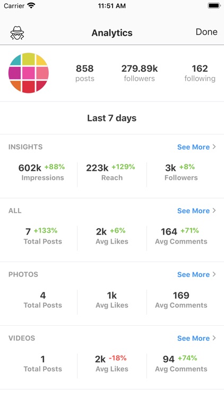224x398 pixels.
Task: Expand the ALL section chevron arrow
Action: point(214,211)
